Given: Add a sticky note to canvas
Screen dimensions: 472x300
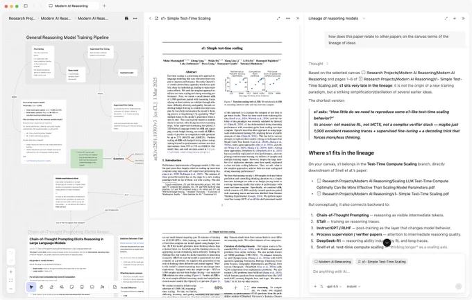Looking at the screenshot, I should (x=71, y=287).
